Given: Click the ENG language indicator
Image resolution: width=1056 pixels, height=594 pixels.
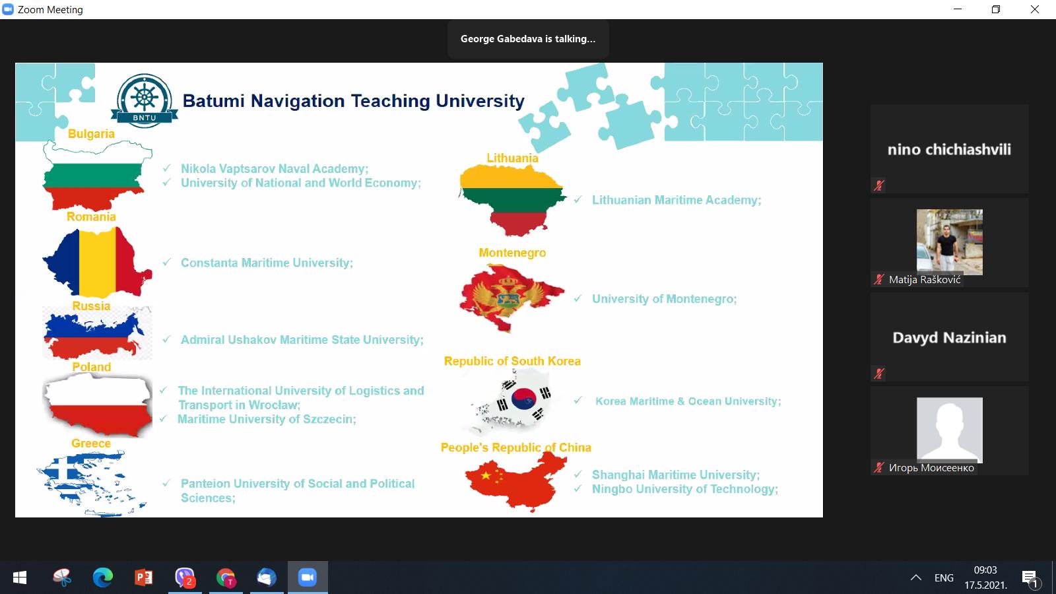Looking at the screenshot, I should point(944,577).
